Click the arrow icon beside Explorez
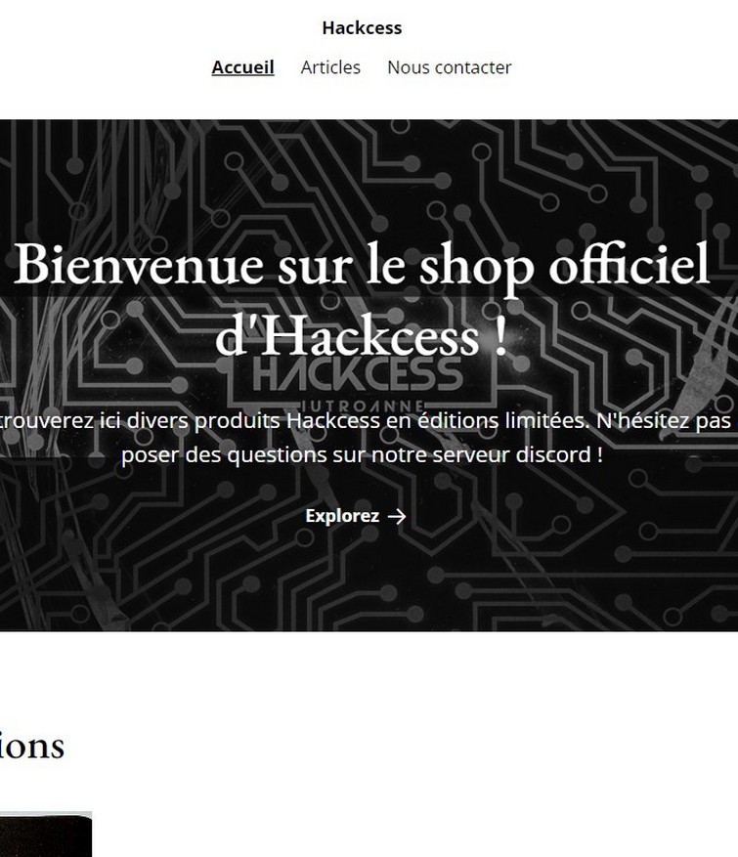The image size is (738, 857). pos(397,516)
